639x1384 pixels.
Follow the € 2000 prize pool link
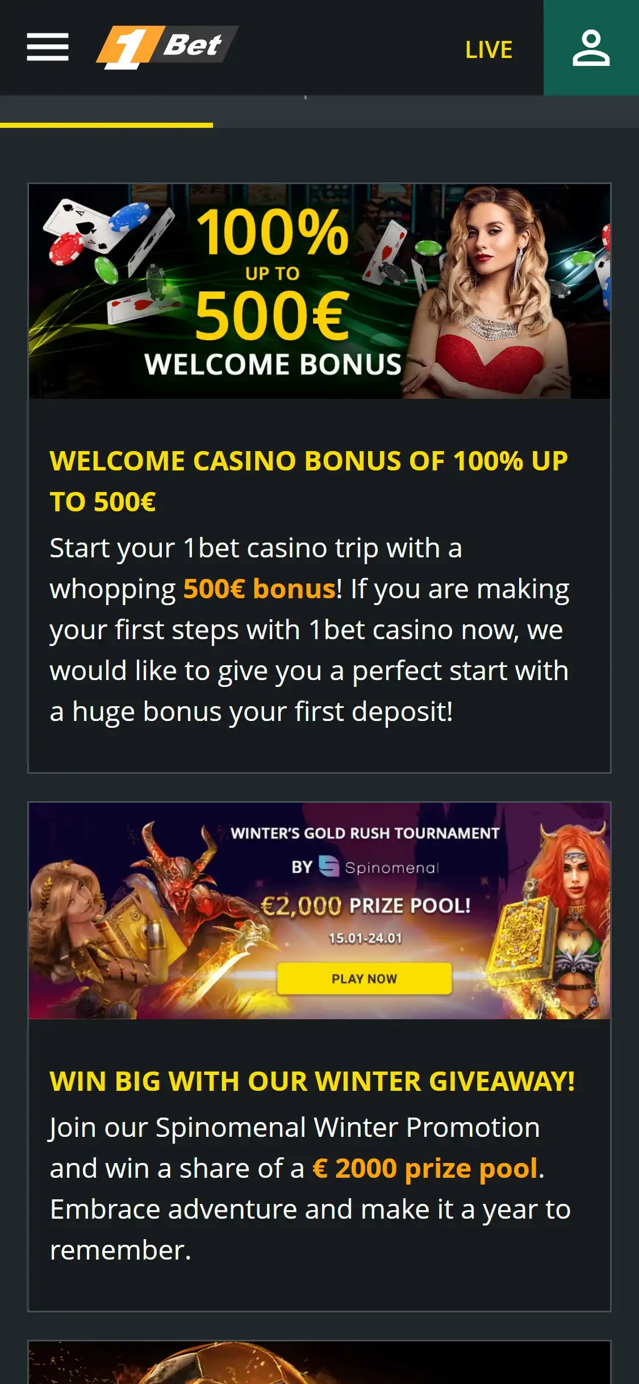click(x=425, y=1168)
